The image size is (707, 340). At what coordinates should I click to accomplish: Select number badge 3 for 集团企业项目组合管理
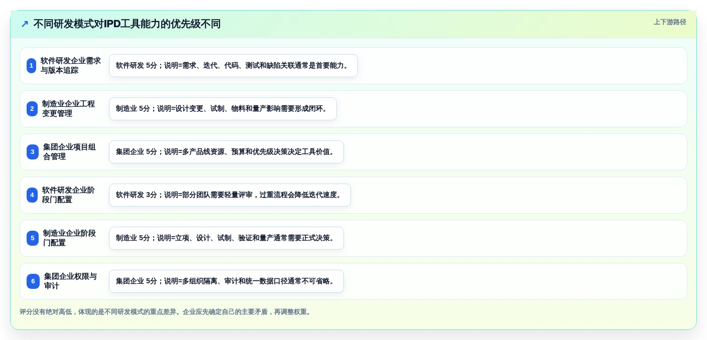click(x=33, y=152)
